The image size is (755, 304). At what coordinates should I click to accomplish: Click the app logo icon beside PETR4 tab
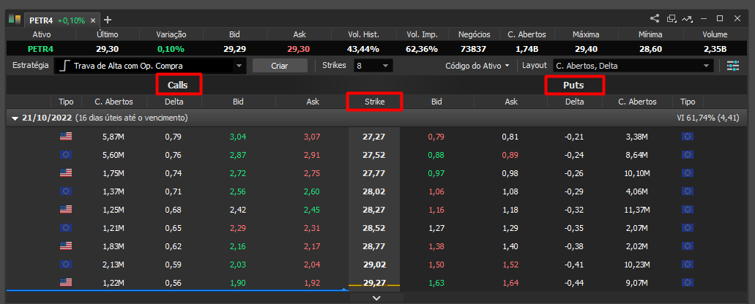[x=15, y=20]
